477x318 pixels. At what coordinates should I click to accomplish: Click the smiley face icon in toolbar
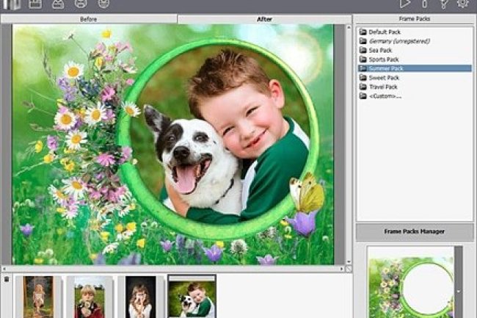tap(103, 4)
